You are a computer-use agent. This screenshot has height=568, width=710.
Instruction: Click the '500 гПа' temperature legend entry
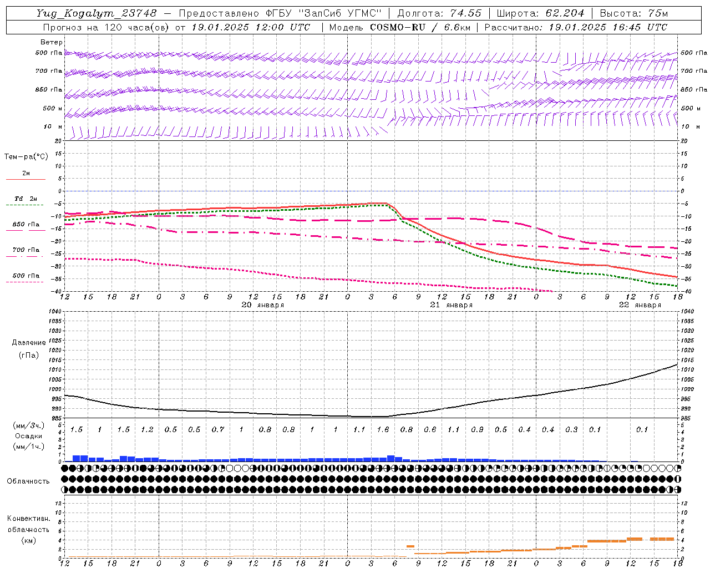26,276
